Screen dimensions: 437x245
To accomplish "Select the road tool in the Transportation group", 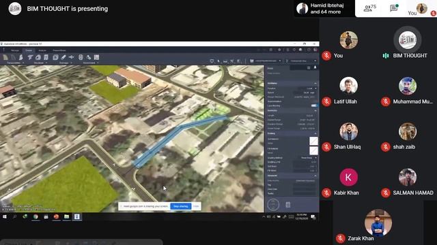I will tap(5, 57).
